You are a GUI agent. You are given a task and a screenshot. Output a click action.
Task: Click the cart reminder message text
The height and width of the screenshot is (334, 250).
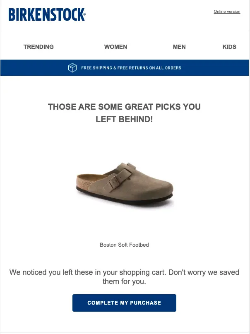(124, 276)
